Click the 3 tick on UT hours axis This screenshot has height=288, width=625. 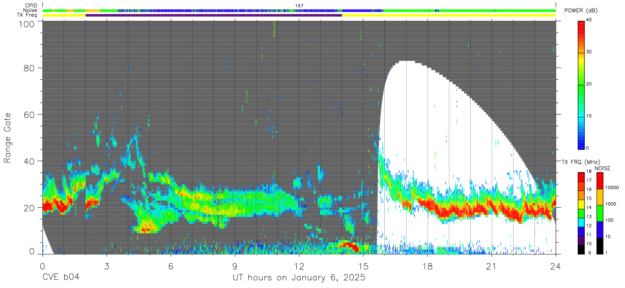pyautogui.click(x=107, y=266)
